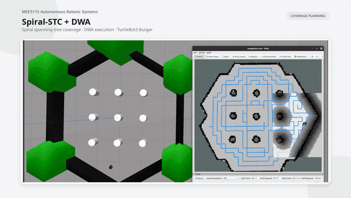The height and width of the screenshot is (198, 351).
Task: Close the Time panel with its corner icon
Action: click(x=322, y=174)
